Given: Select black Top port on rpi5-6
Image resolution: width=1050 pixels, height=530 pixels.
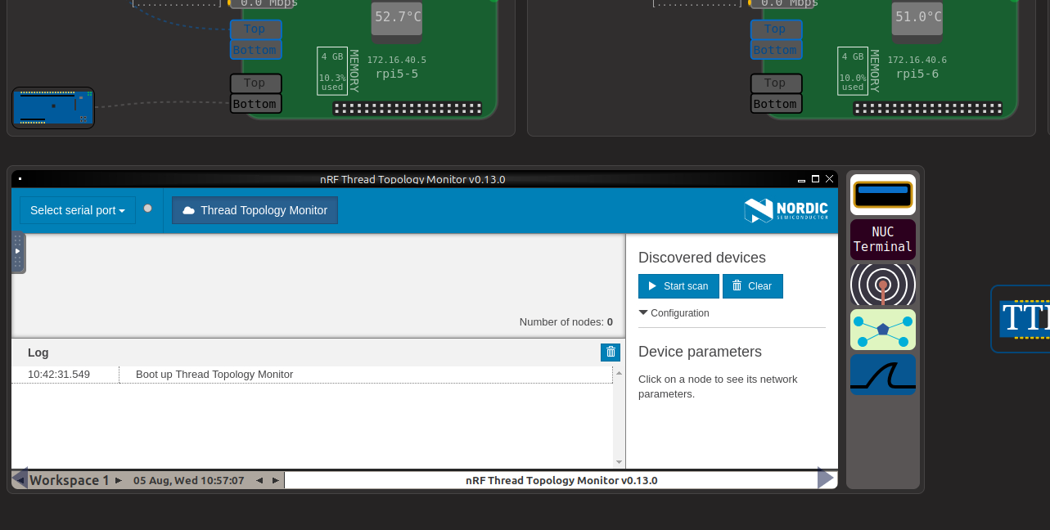Looking at the screenshot, I should [x=776, y=83].
